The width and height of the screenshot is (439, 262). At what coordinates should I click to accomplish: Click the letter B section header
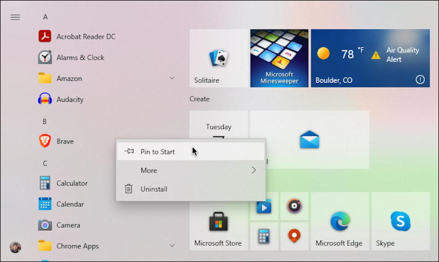(45, 122)
